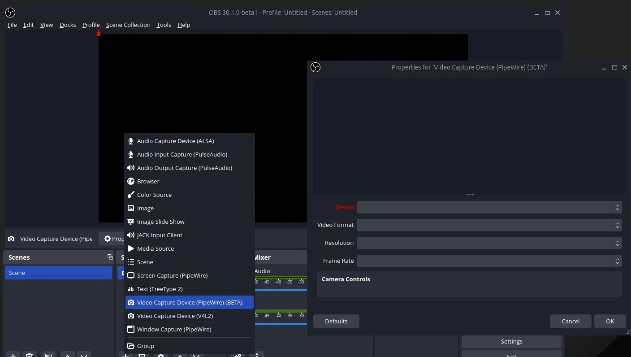Screen dimensions: 631x357
Task: Add JACK Input Client source
Action: (x=190, y=235)
